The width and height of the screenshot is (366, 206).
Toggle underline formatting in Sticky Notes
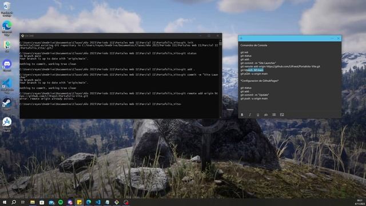pos(258,114)
